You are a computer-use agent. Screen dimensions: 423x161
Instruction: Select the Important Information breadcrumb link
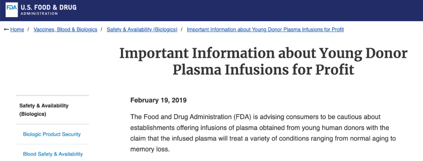click(x=265, y=30)
